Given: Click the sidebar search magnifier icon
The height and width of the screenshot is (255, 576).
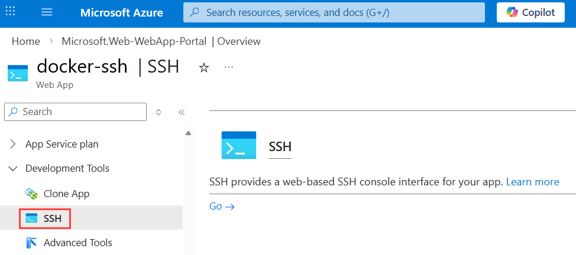Looking at the screenshot, I should [x=14, y=112].
